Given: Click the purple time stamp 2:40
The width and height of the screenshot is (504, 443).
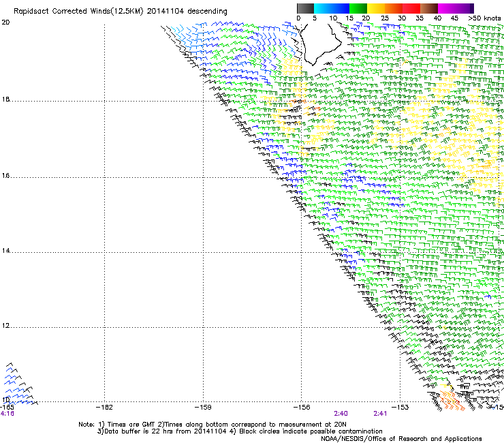Looking at the screenshot, I should click(341, 414).
